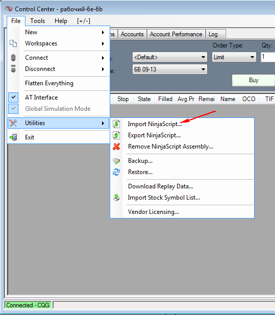Expand the Disconnect submenu arrow
The image size is (275, 315).
tap(103, 69)
